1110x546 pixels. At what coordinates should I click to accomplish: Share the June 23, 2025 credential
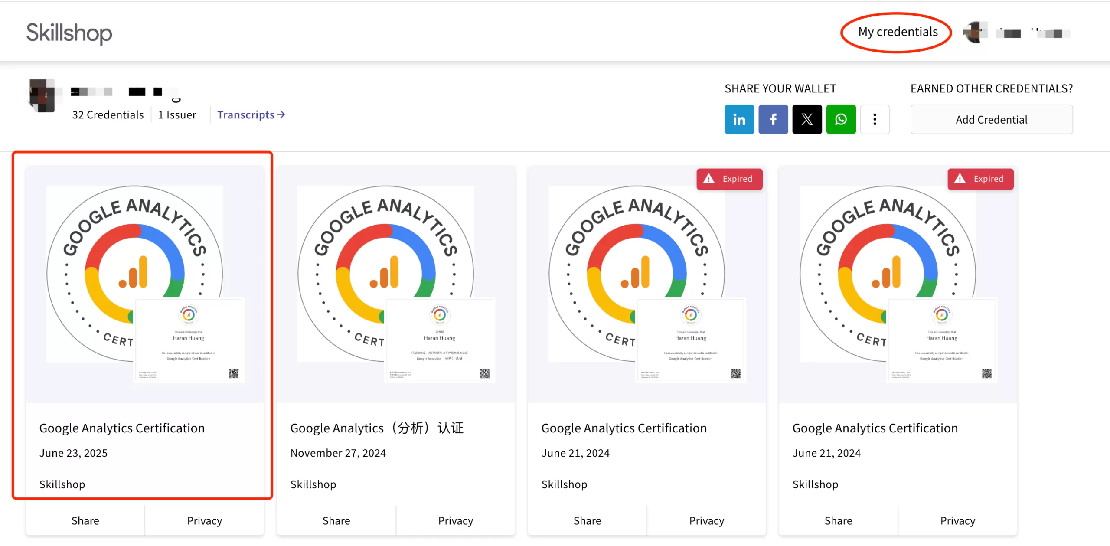85,520
